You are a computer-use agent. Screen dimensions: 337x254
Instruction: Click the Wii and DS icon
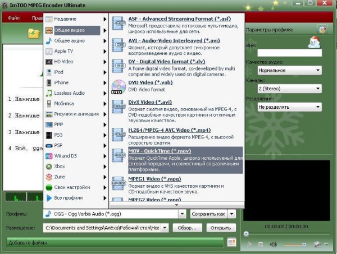pos(49,156)
